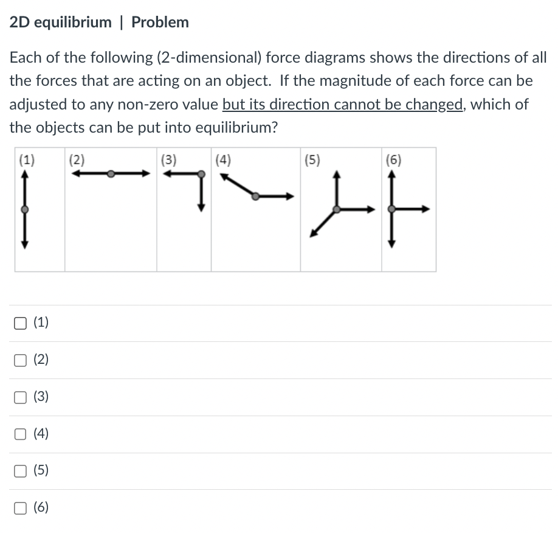Click the (2) label inside the diagram panel
Screen dimensions: 558x533
pos(77,159)
